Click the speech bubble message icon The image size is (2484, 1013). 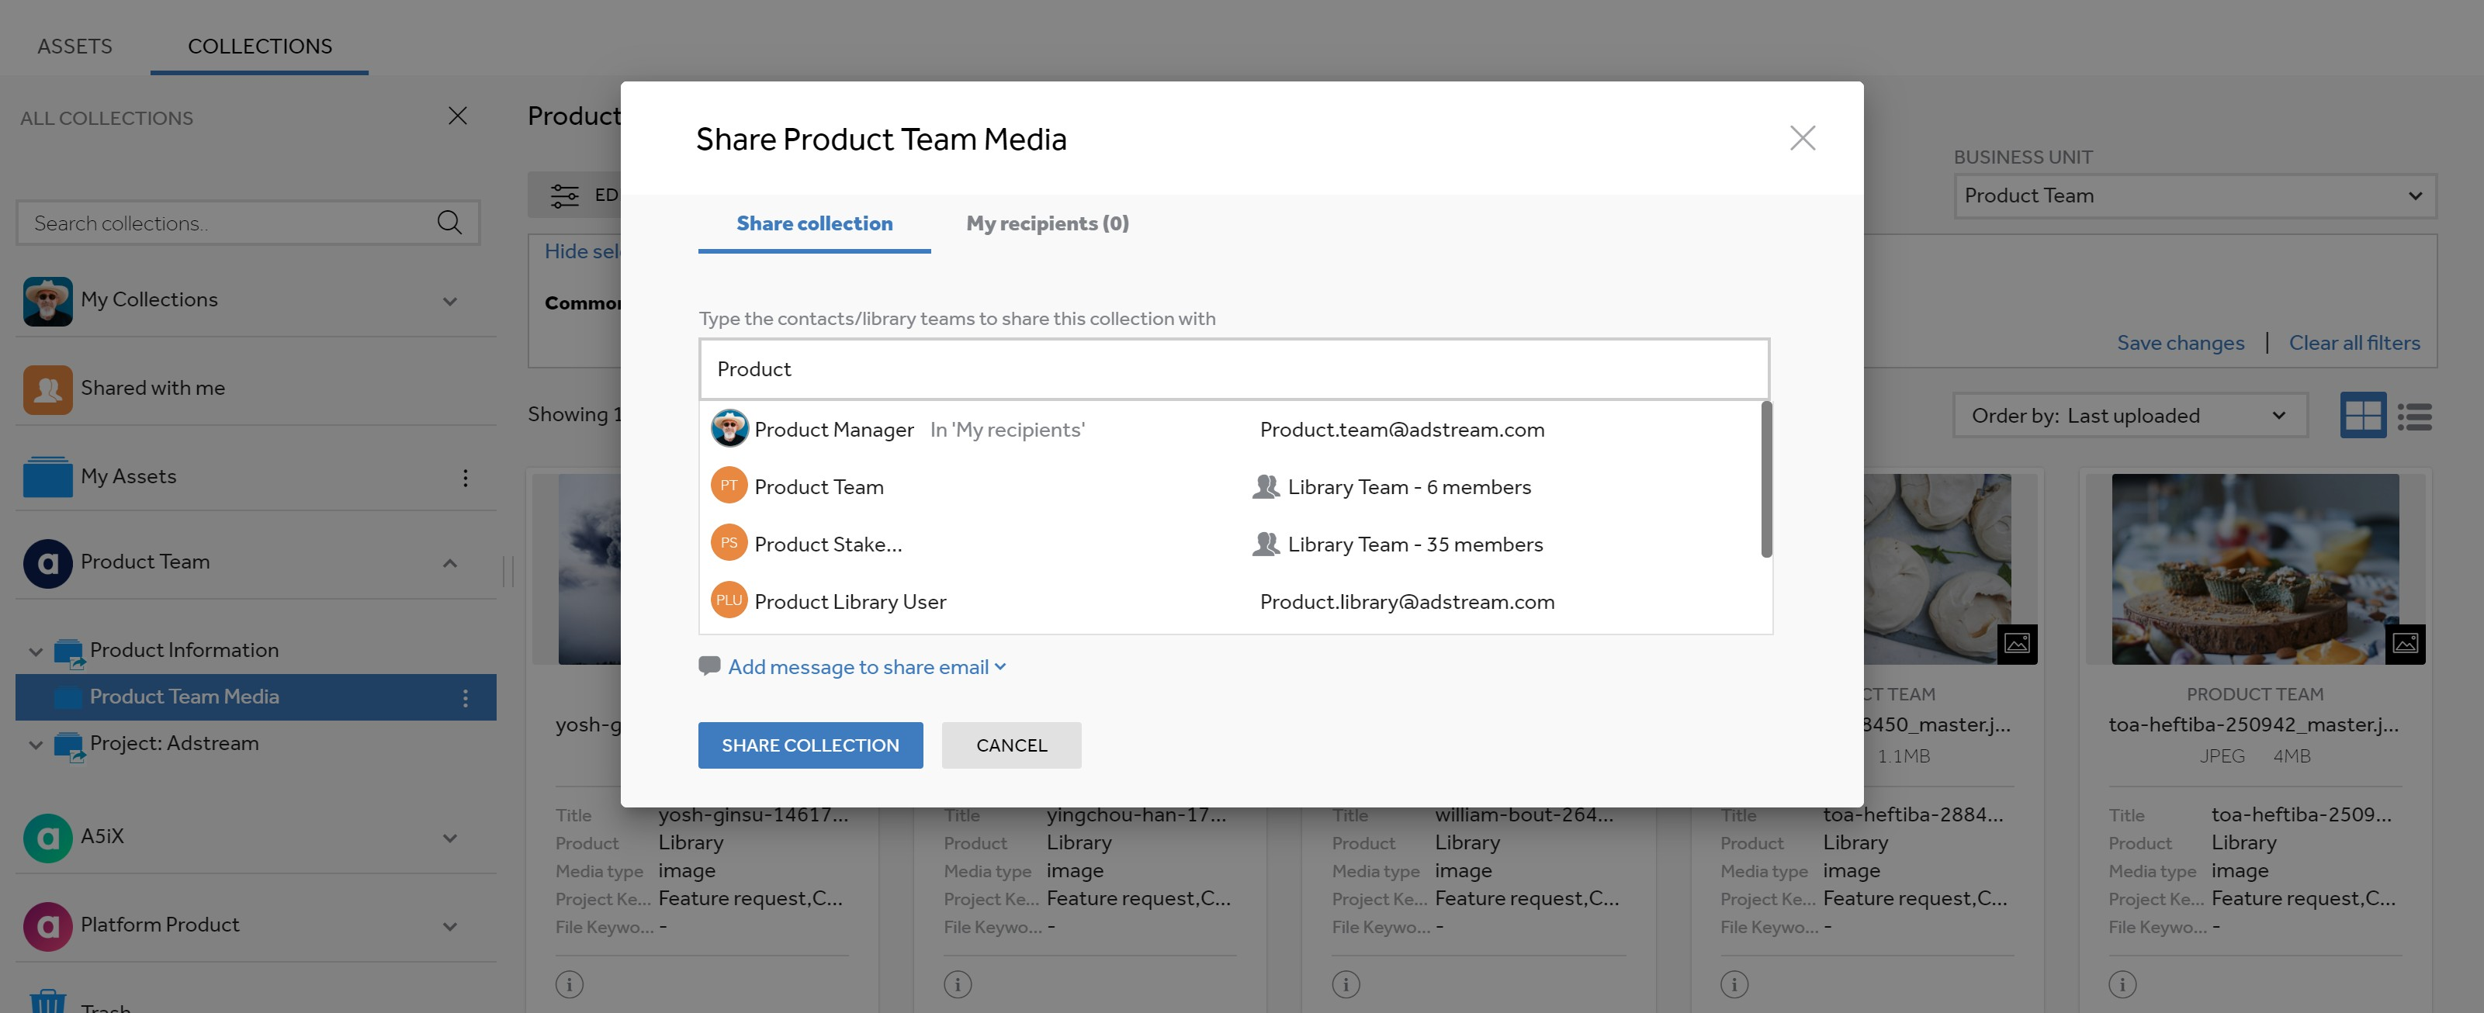tap(708, 665)
